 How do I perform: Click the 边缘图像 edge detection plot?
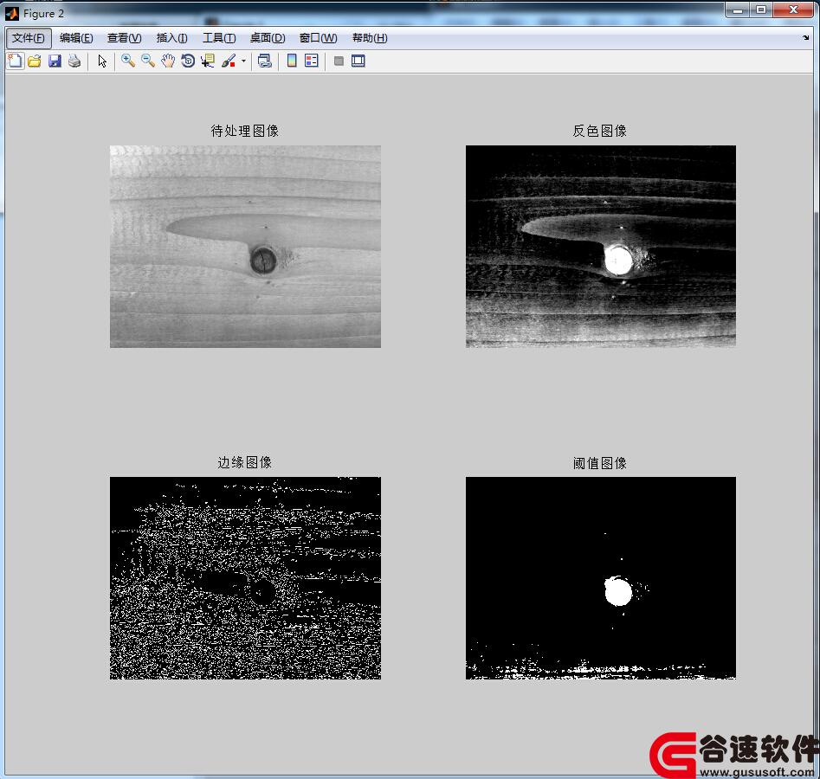[245, 578]
